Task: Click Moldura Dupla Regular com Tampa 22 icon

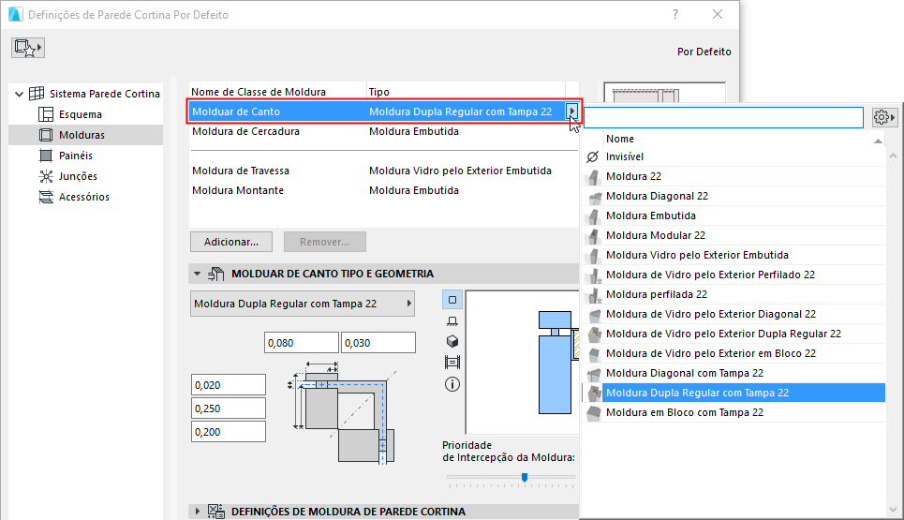Action: coord(593,394)
